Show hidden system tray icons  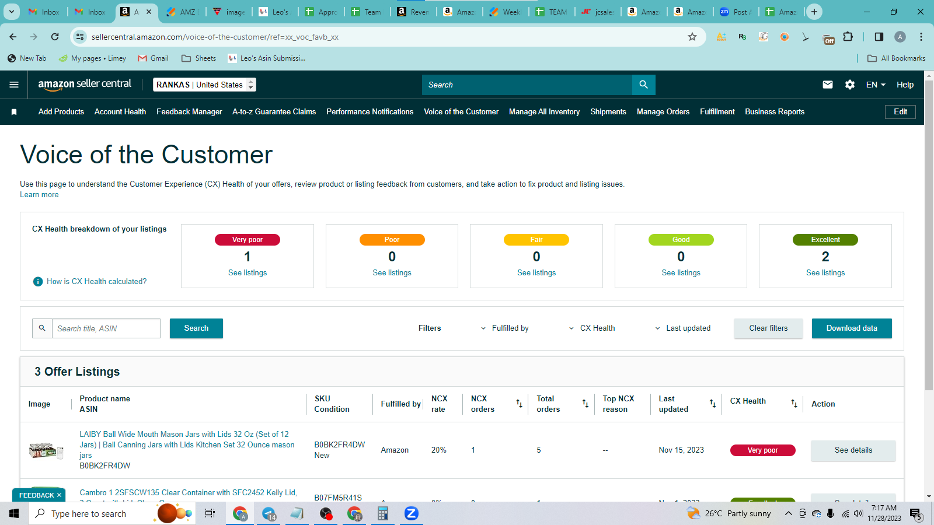coord(788,513)
